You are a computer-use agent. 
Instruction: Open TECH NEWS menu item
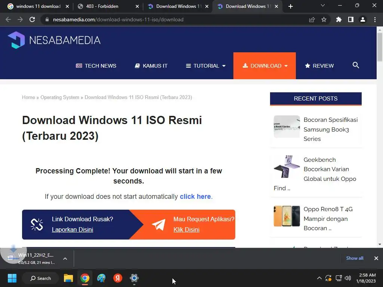coord(96,66)
